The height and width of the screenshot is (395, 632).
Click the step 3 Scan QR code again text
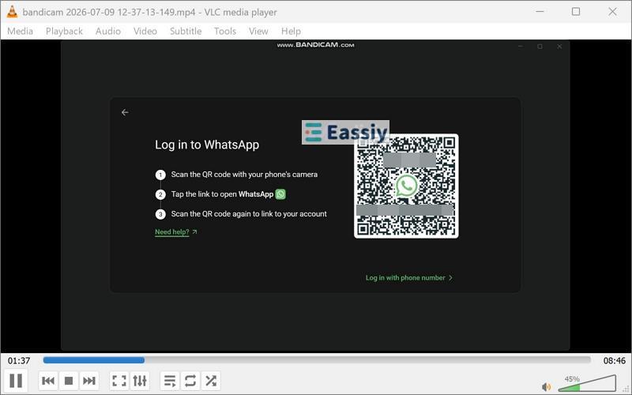(x=249, y=214)
